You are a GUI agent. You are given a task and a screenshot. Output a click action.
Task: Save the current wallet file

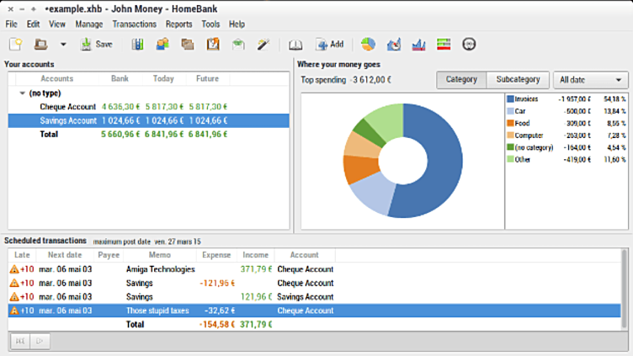pyautogui.click(x=96, y=44)
